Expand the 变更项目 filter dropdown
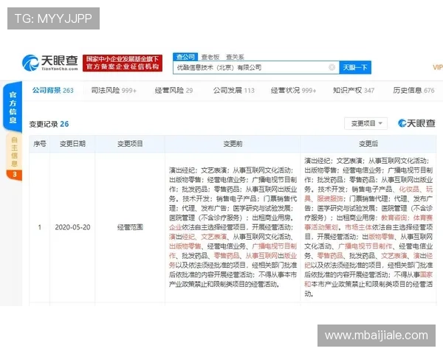 tap(366, 123)
